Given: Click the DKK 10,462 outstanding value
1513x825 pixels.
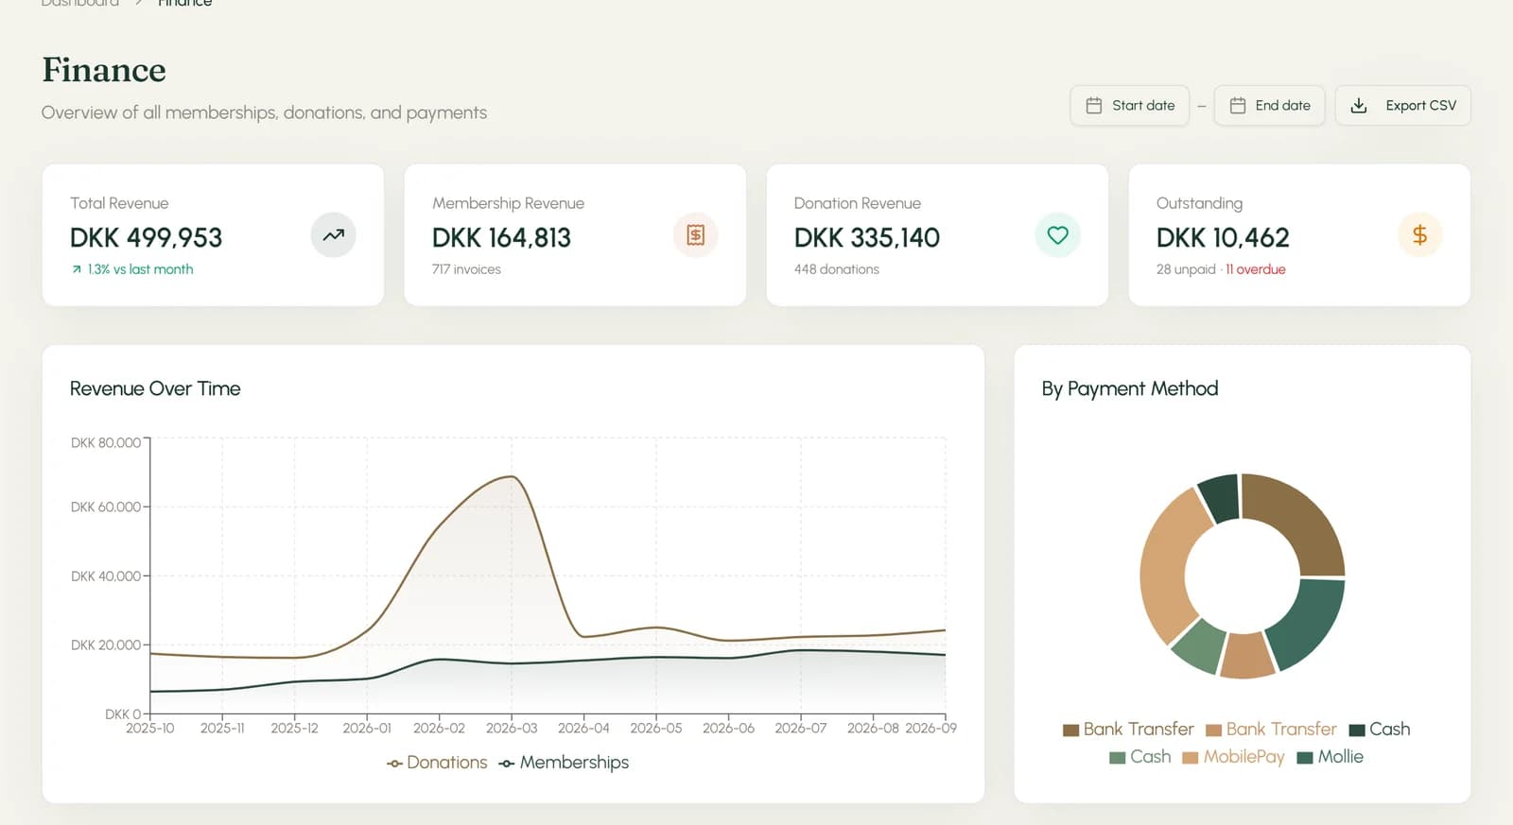Looking at the screenshot, I should (x=1223, y=237).
